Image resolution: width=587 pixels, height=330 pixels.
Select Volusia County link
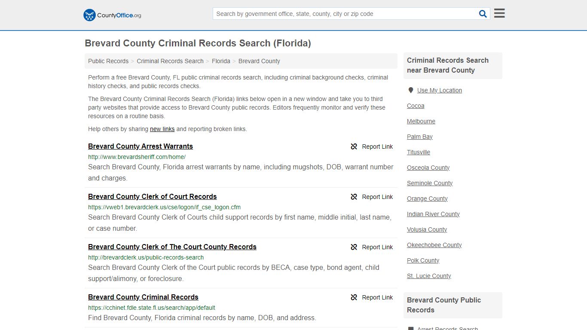427,229
